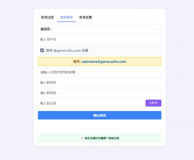
Task: Open the 账号变更 tab
Action: click(x=86, y=17)
